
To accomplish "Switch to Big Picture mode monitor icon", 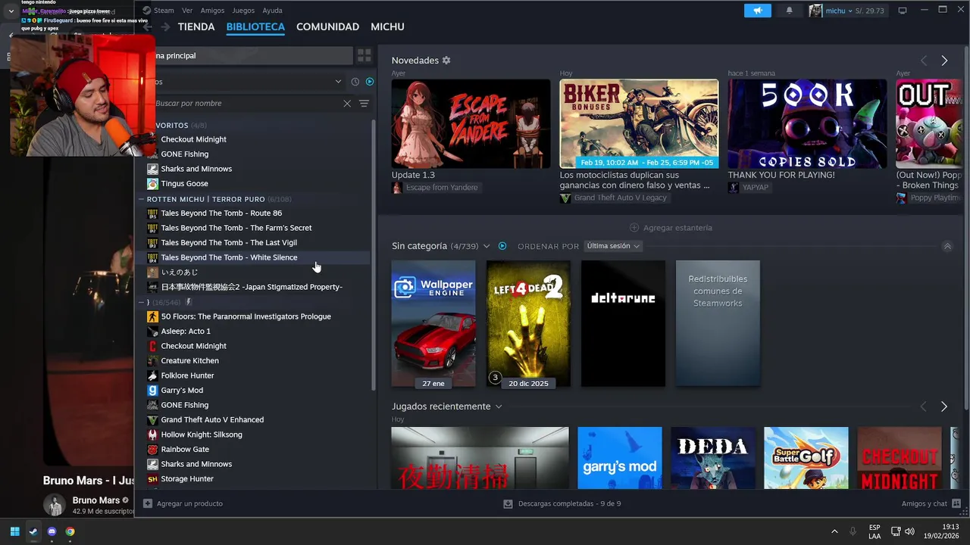I will [902, 11].
